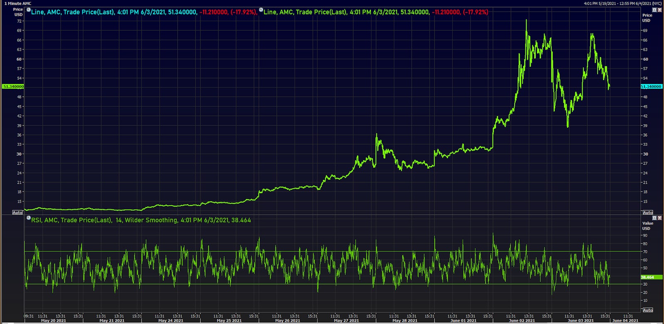The height and width of the screenshot is (324, 664).
Task: Select June 04 2021 on the time axis
Action: 625,320
